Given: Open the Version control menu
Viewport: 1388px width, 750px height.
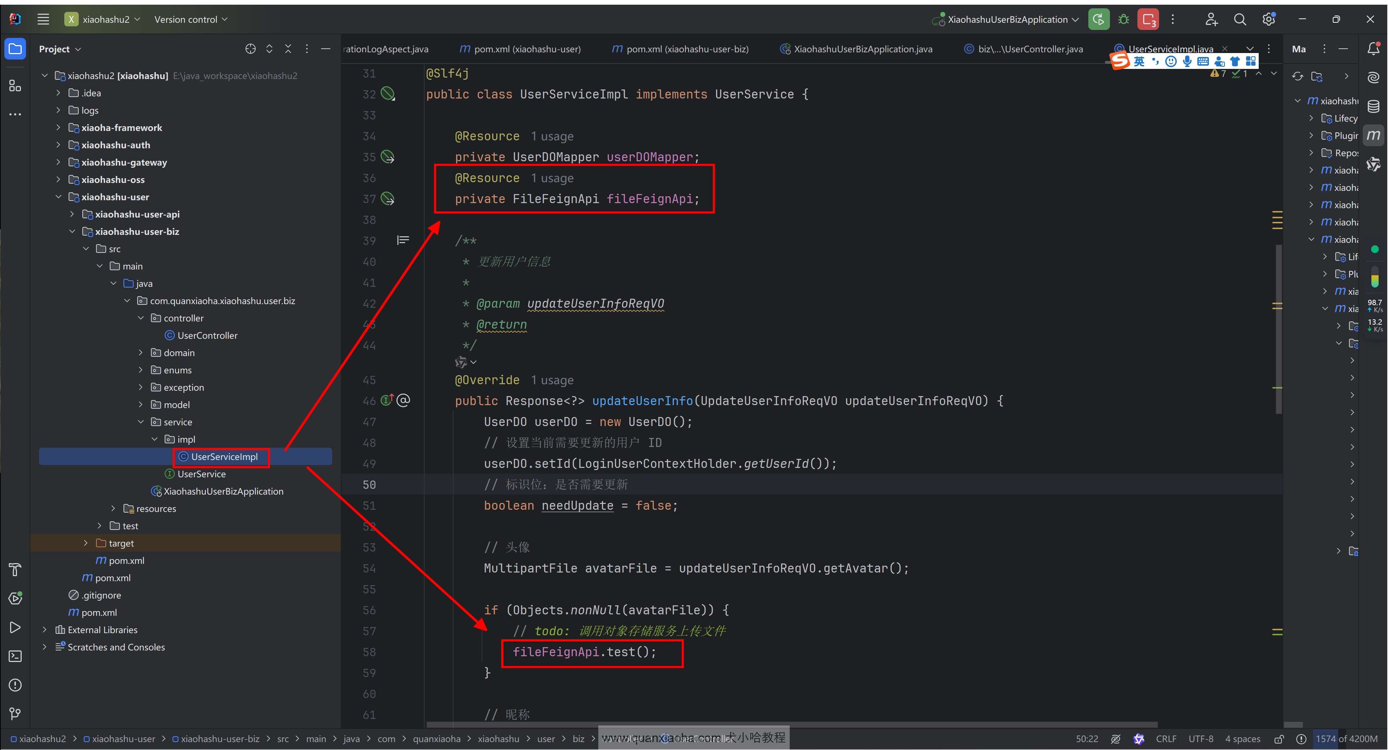Looking at the screenshot, I should click(x=191, y=19).
